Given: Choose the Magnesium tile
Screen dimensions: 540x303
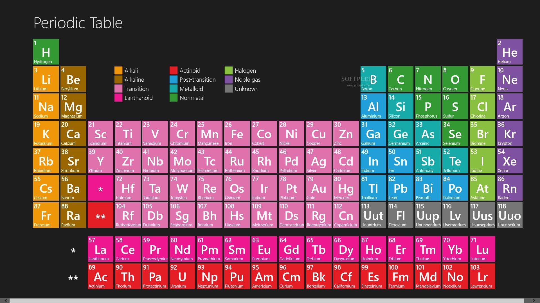Looking at the screenshot, I should (73, 106).
